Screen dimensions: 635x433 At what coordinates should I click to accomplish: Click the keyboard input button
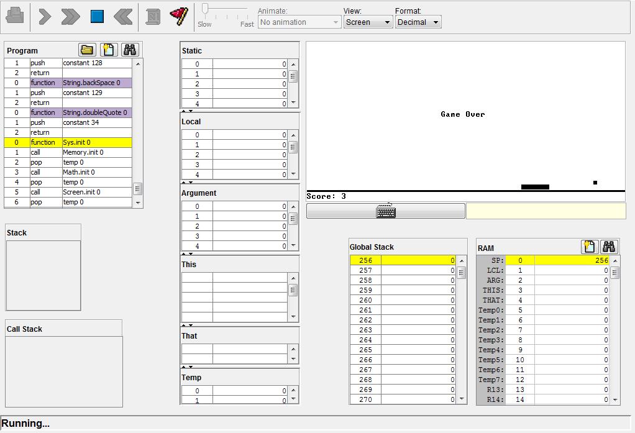tap(386, 211)
